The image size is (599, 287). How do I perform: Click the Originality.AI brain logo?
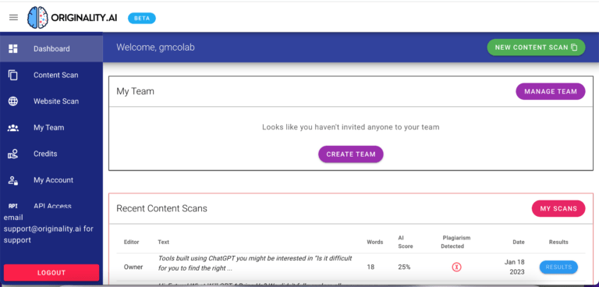coord(38,18)
